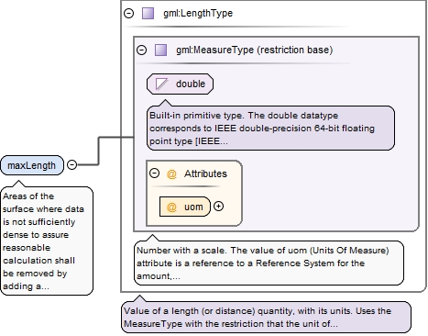Click the double datatype description note

pyautogui.click(x=270, y=129)
